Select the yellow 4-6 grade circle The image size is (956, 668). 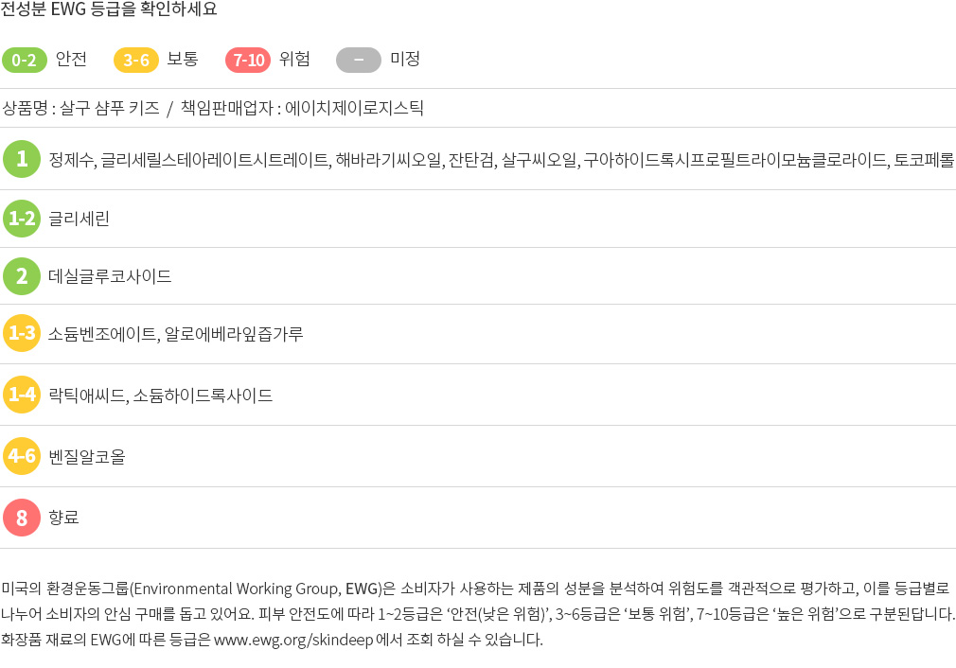click(22, 456)
